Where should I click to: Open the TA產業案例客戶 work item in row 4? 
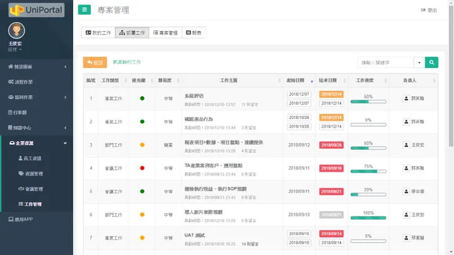pos(214,166)
